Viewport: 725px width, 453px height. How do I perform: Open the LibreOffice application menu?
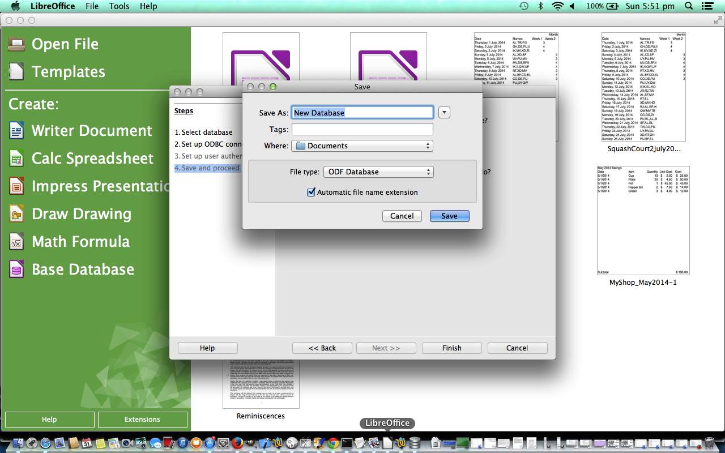click(x=53, y=6)
